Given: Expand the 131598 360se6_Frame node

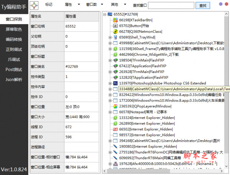Looking at the screenshot, I should tap(110, 49).
